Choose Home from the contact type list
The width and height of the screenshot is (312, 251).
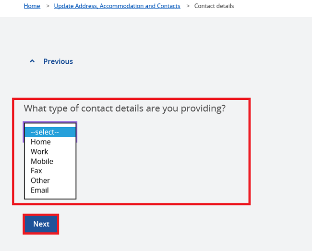coord(50,142)
